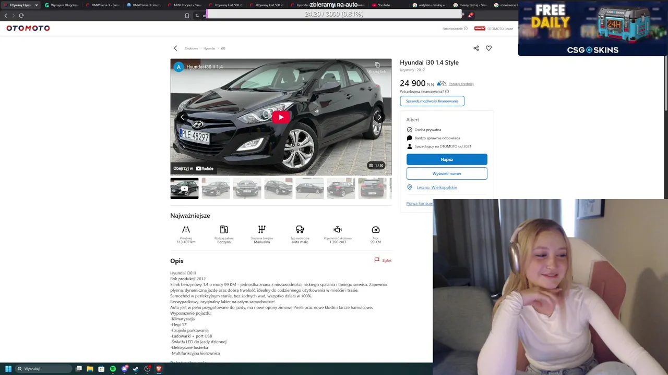Click Wyświetl numer button
This screenshot has width=668, height=375.
coord(447,173)
